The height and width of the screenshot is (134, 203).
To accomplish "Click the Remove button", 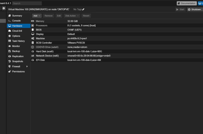I will (x=49, y=16).
